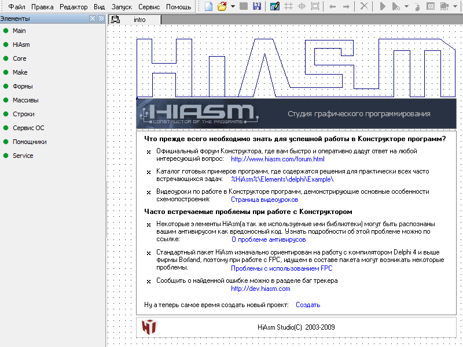
Task: Click the left back arrow icon
Action: 332,6
